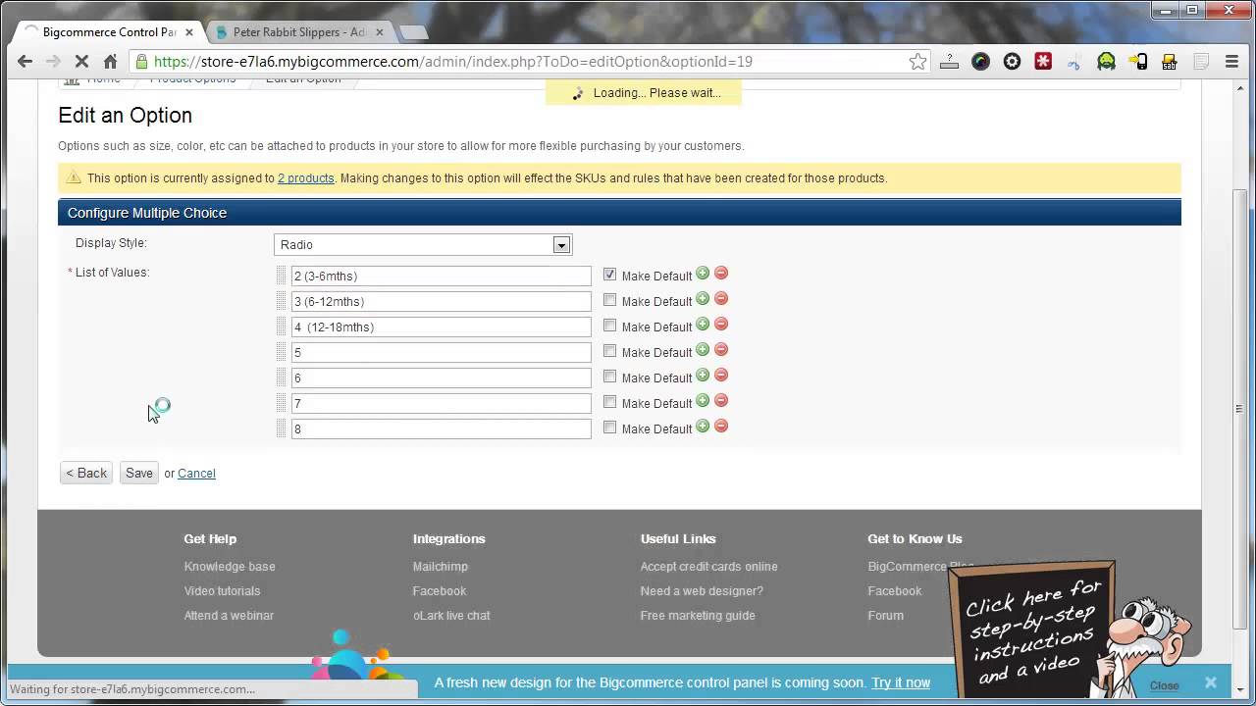Check Make Default for 4 (12-18mths)
Image resolution: width=1256 pixels, height=706 pixels.
pos(609,326)
